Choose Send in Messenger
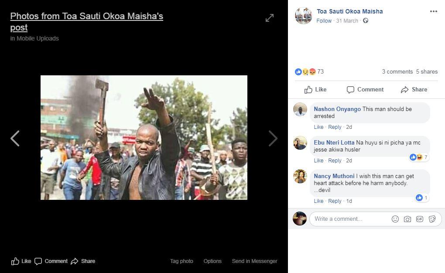 pyautogui.click(x=255, y=261)
